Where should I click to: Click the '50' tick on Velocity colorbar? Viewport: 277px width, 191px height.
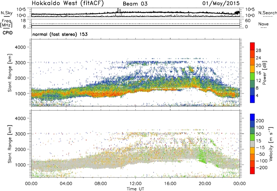click(x=258, y=134)
